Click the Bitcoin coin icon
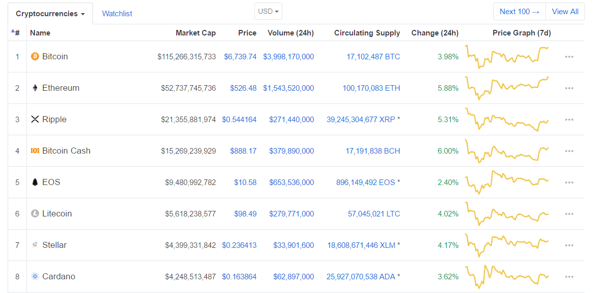 click(35, 56)
